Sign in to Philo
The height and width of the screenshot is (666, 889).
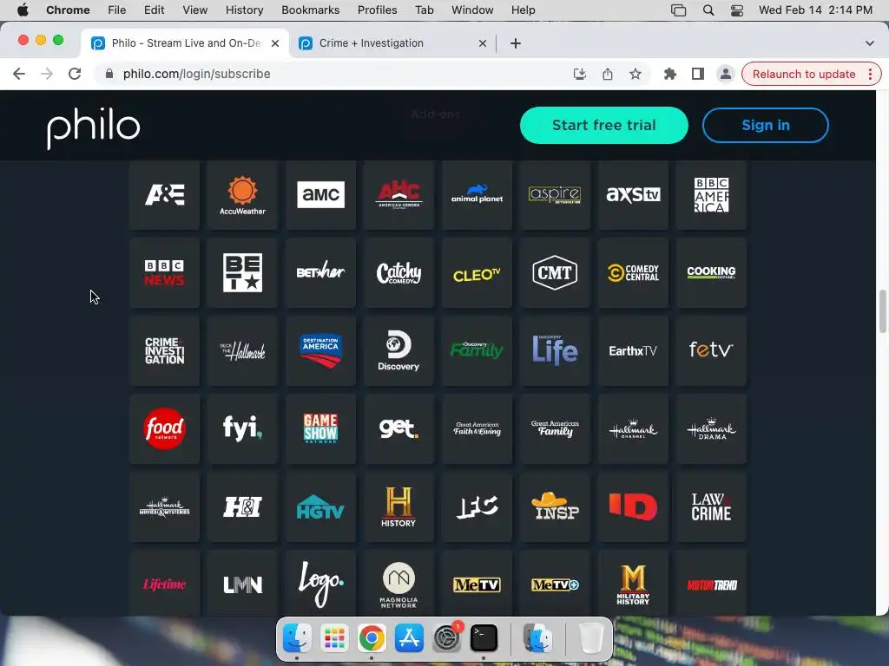coord(766,125)
